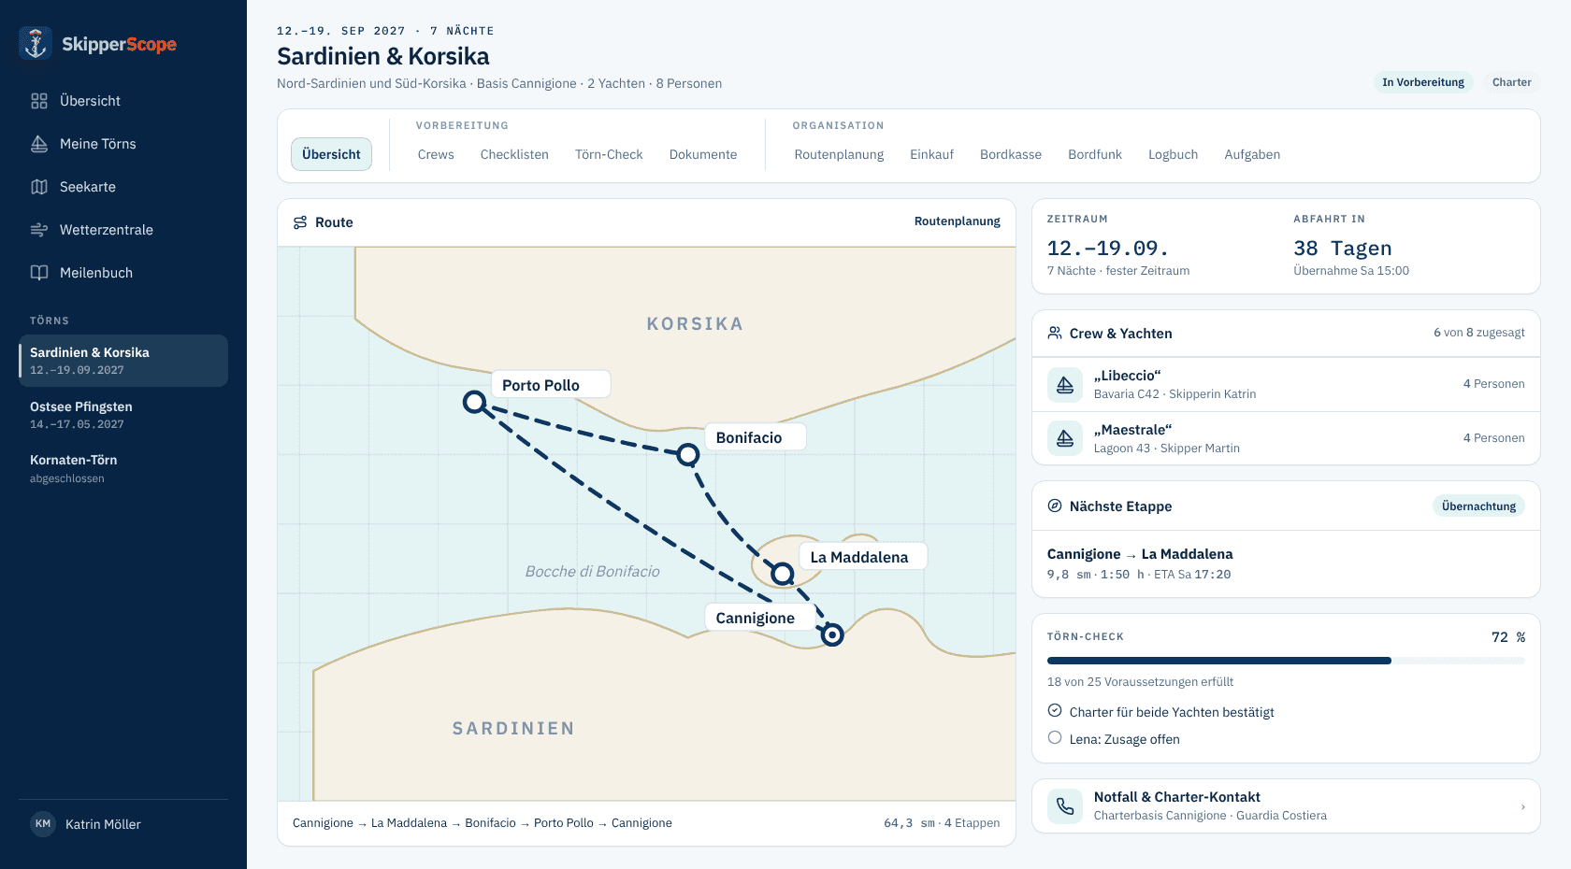Open the Sardinien & Korsika trip in the sidebar
Screen dimensions: 1571x869
[123, 361]
